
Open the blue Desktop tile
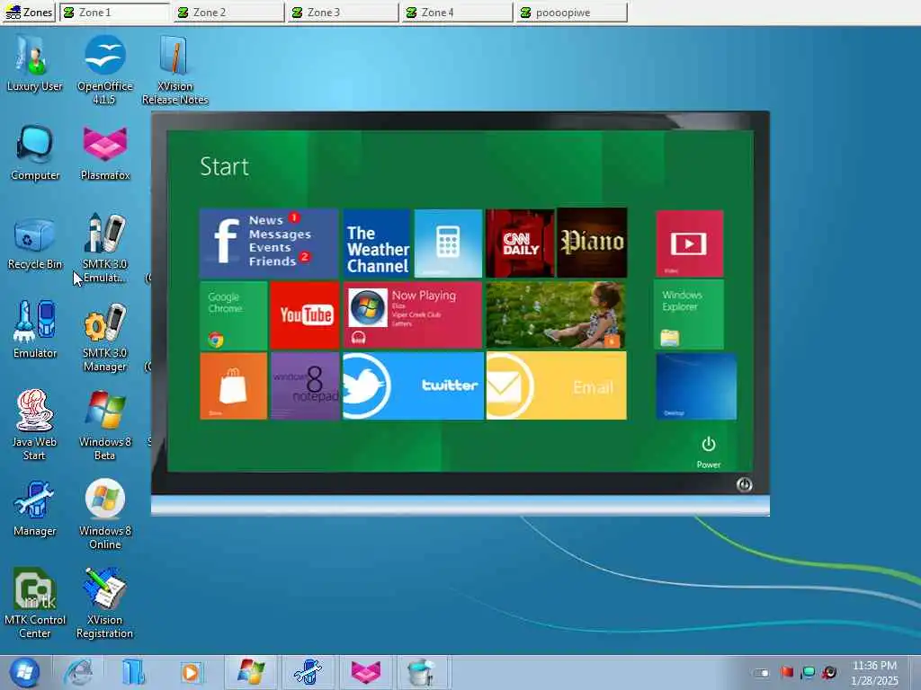696,386
